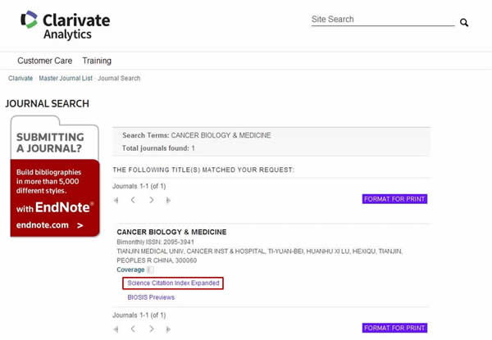Go to last page using top pager
The height and width of the screenshot is (340, 492).
point(168,200)
